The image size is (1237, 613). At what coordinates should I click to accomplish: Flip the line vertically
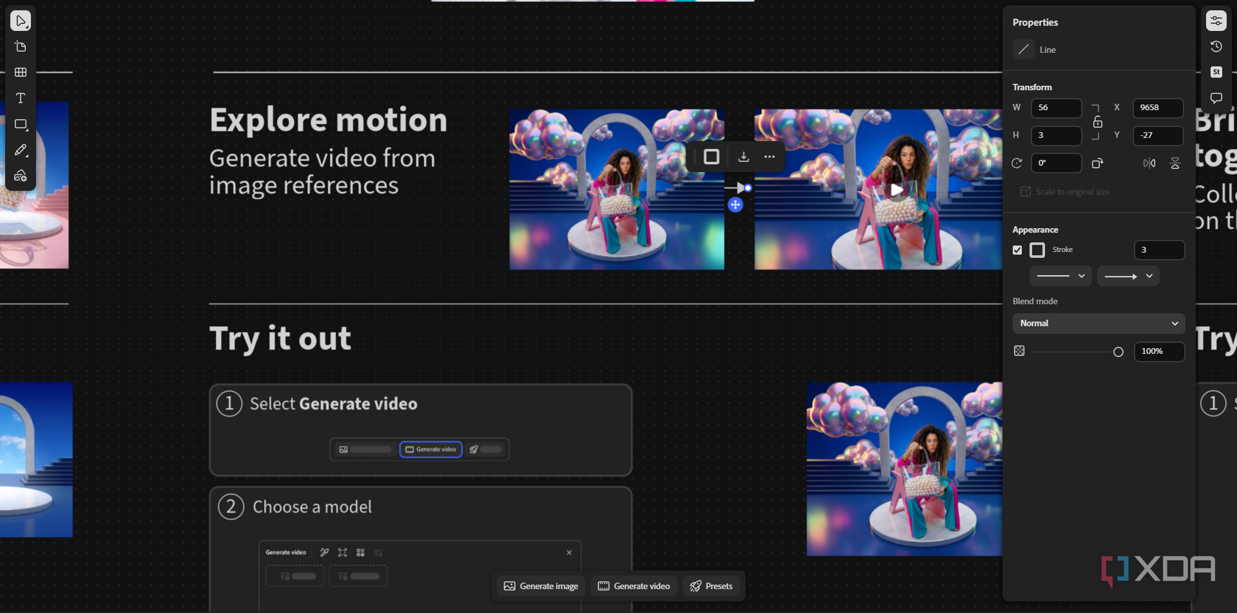point(1175,163)
